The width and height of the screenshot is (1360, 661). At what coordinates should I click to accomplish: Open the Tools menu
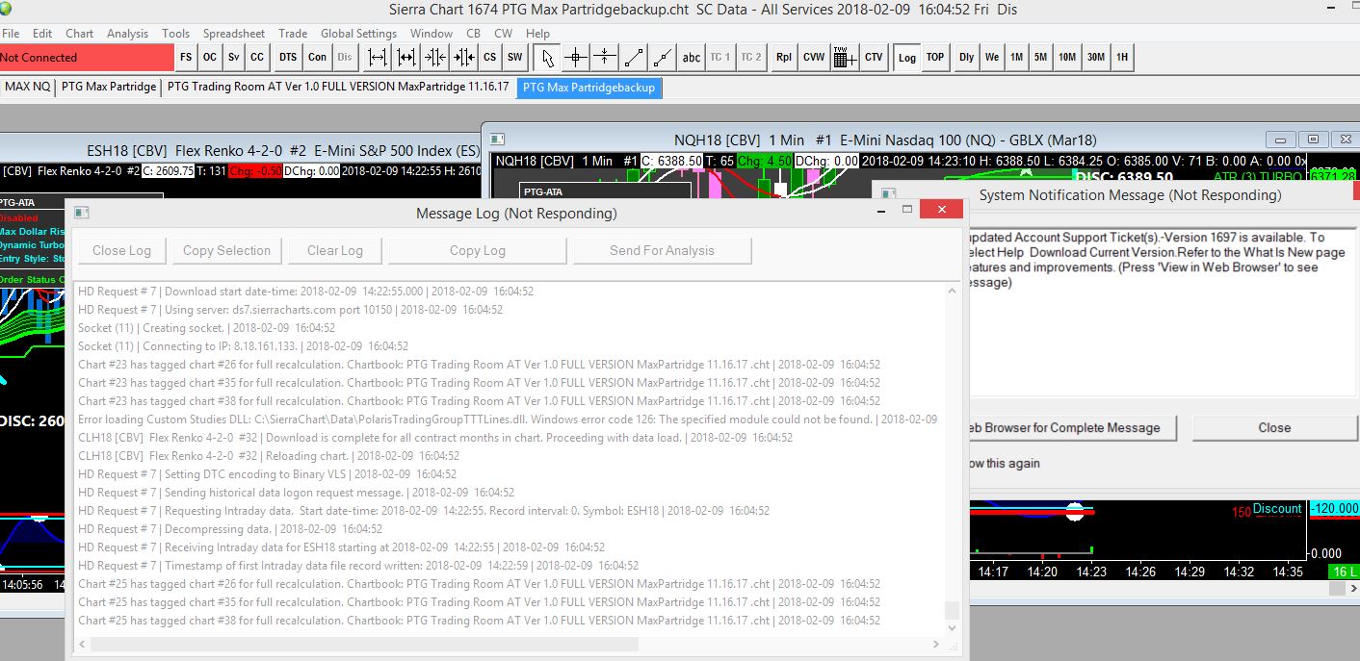pyautogui.click(x=176, y=33)
